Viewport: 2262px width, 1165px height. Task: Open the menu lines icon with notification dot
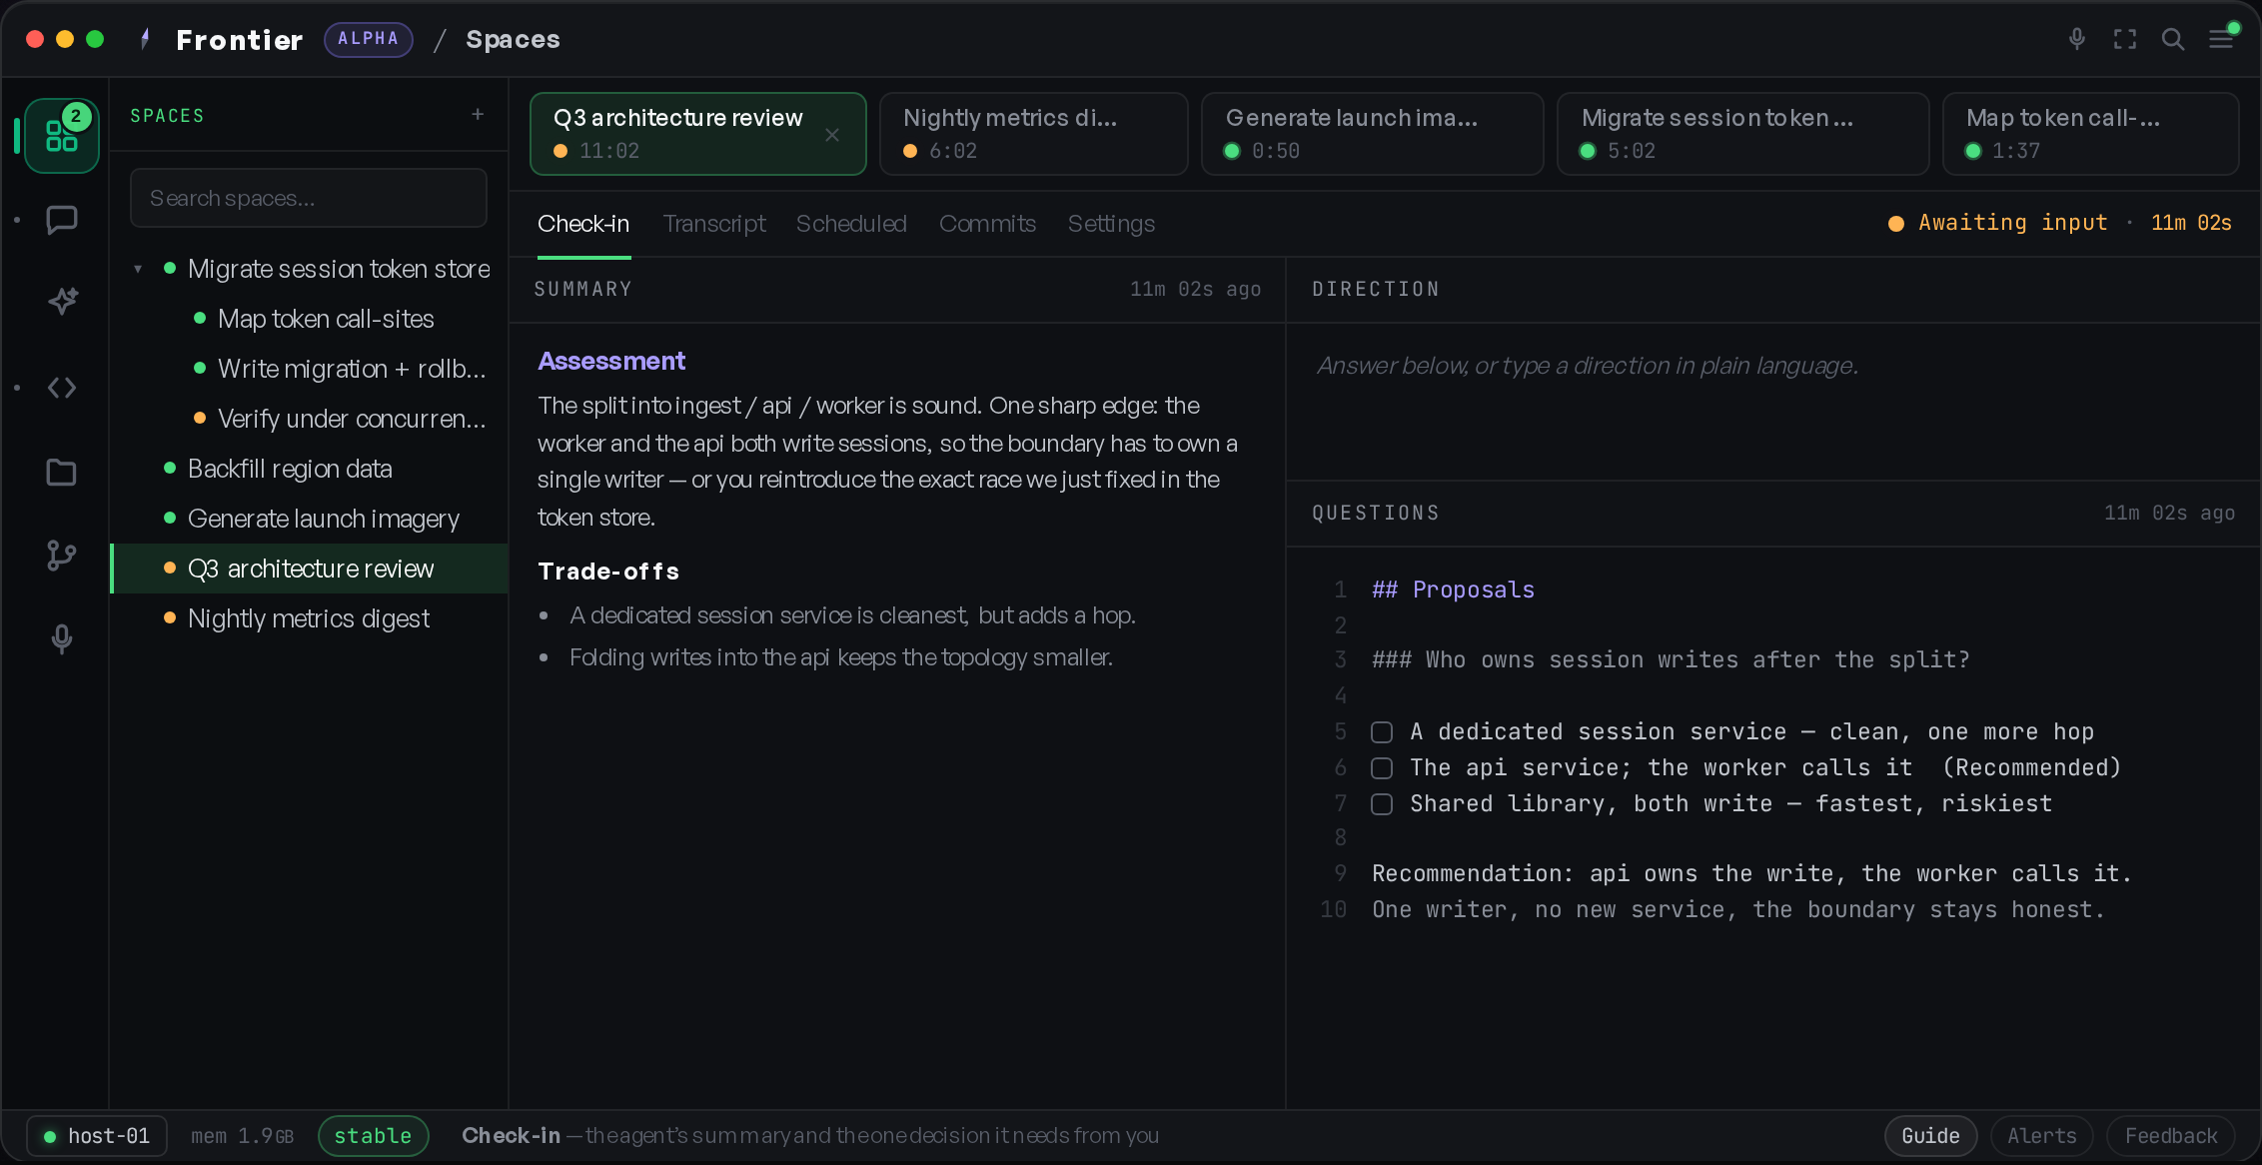(2222, 38)
